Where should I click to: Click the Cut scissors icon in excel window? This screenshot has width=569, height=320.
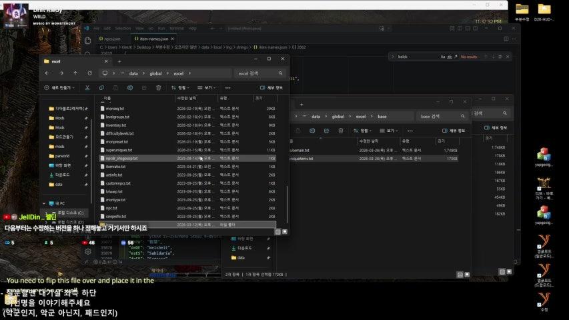(x=87, y=88)
